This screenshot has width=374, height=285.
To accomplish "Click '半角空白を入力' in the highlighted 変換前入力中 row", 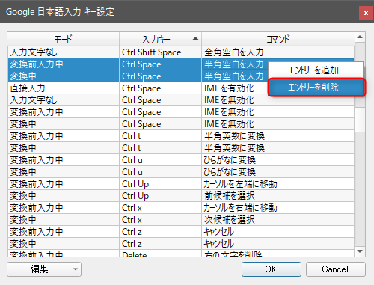I will pyautogui.click(x=234, y=64).
